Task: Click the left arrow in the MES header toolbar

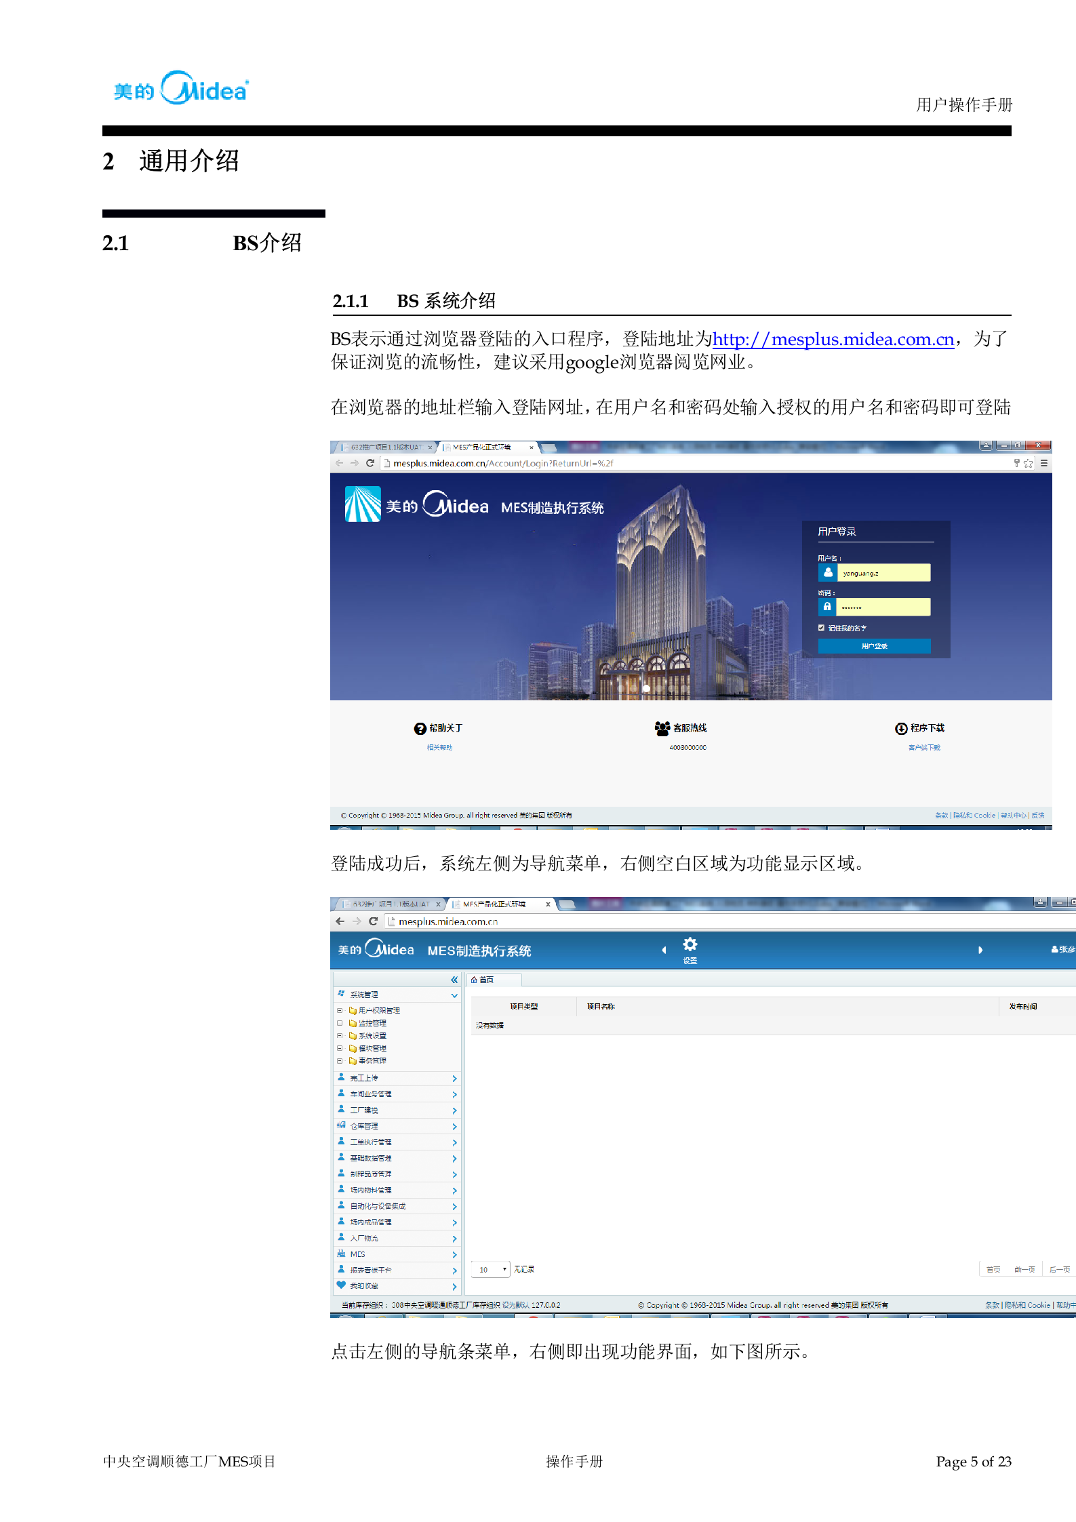Action: point(664,950)
